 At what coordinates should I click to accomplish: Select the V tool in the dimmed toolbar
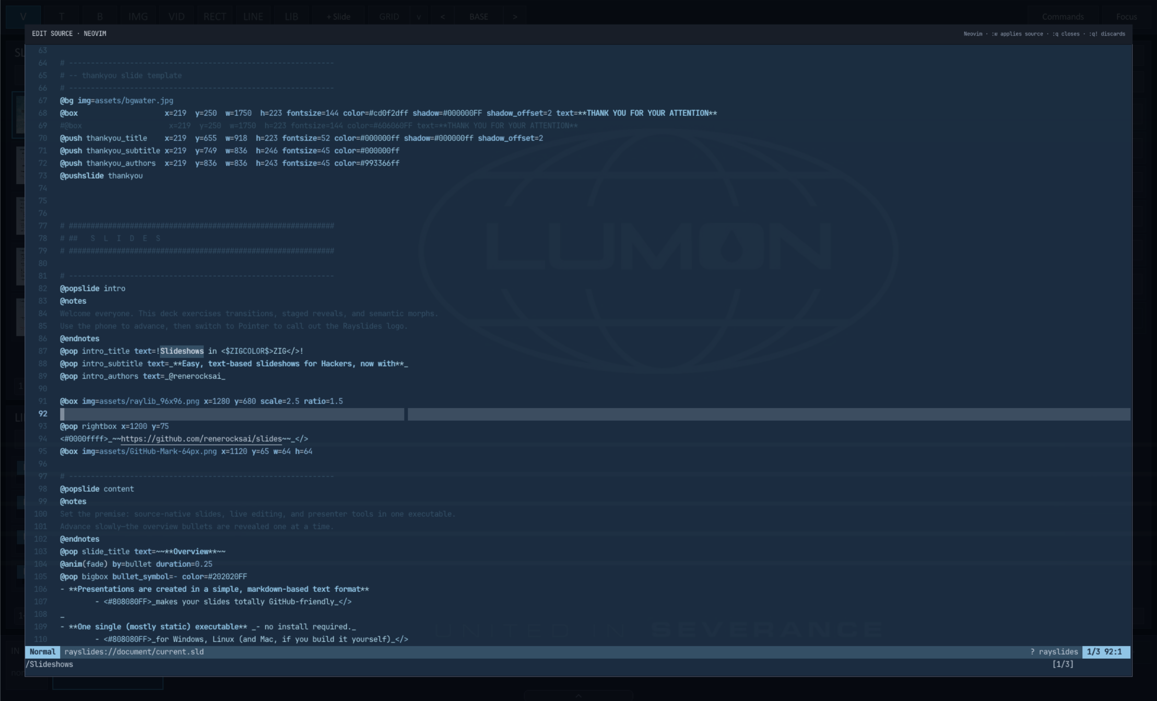[23, 17]
